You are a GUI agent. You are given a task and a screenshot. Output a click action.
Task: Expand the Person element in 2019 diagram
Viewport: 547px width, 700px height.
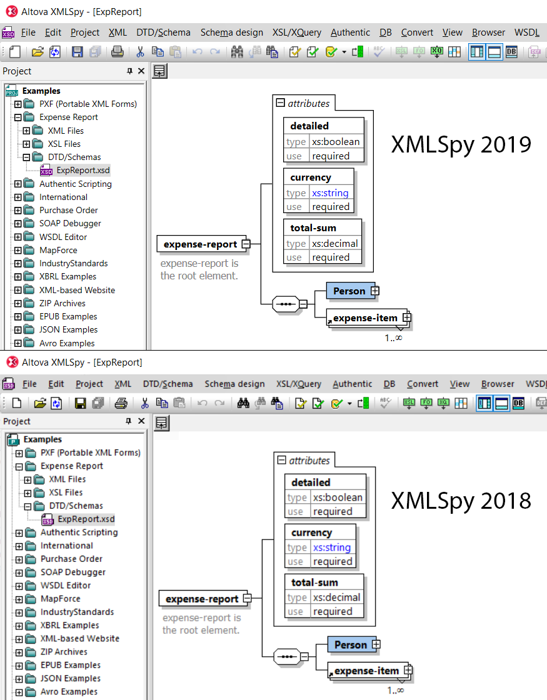tap(375, 291)
